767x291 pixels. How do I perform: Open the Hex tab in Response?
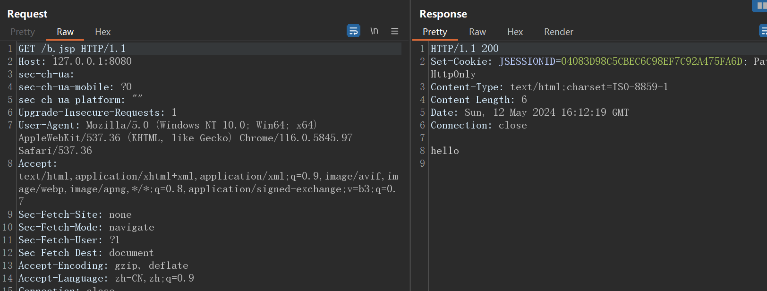515,32
